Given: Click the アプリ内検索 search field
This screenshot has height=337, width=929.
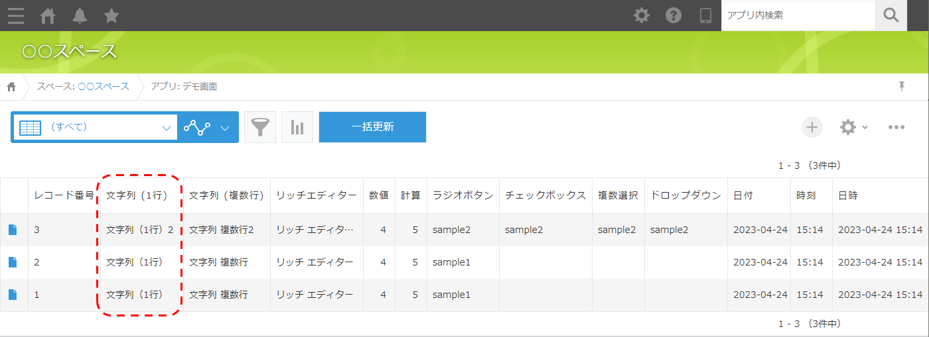Looking at the screenshot, I should click(x=798, y=15).
